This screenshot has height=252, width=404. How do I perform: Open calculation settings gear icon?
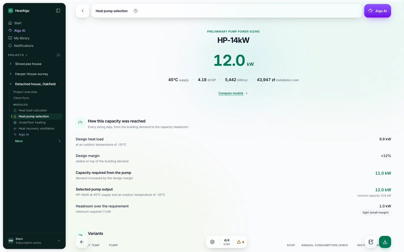(212, 242)
